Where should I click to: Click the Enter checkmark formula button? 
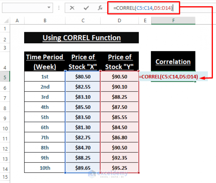click(86, 8)
